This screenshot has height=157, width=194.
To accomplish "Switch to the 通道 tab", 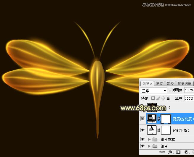I will click(x=159, y=84).
